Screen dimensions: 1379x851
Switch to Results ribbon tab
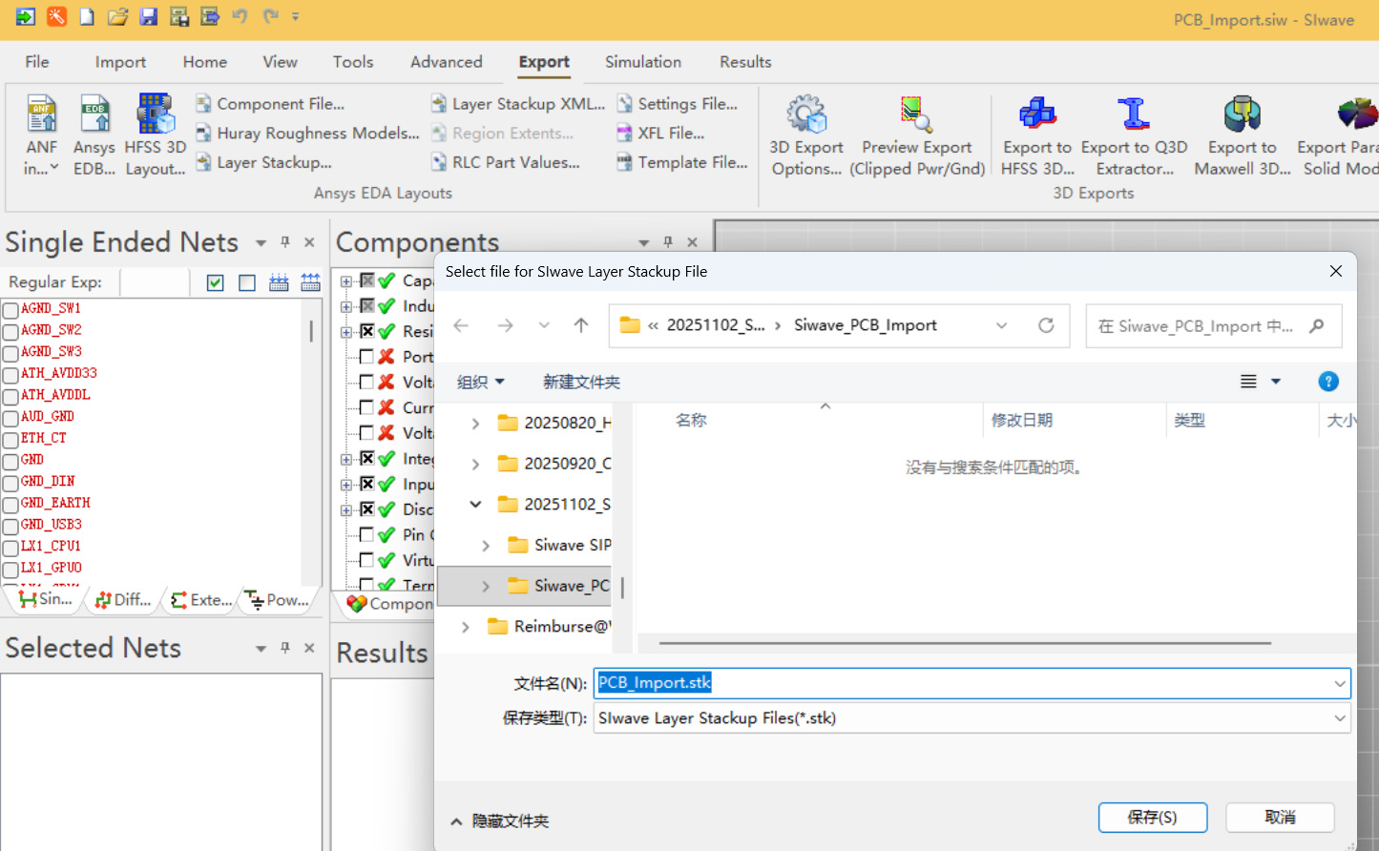(x=745, y=62)
